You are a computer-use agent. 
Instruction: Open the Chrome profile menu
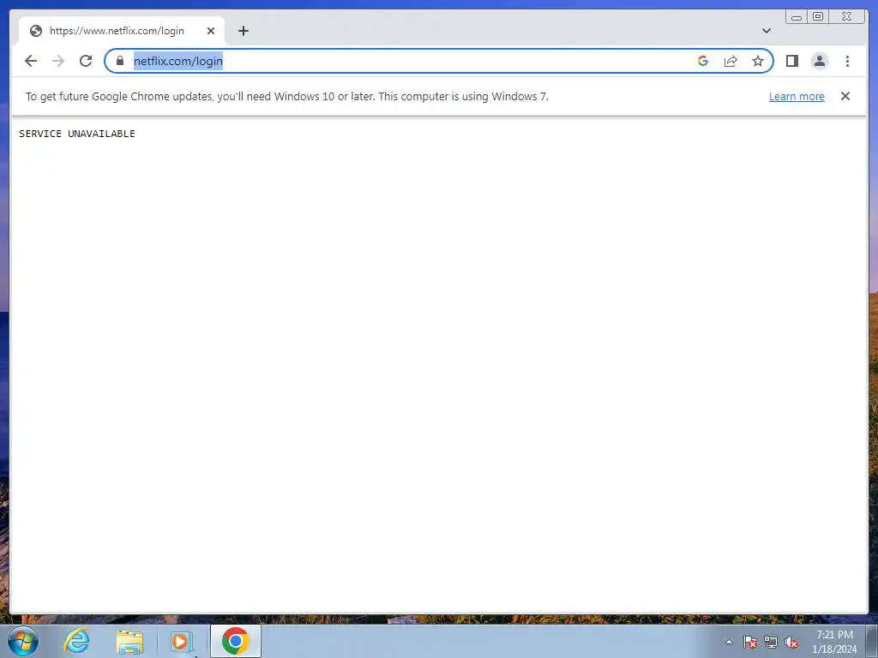click(x=819, y=61)
